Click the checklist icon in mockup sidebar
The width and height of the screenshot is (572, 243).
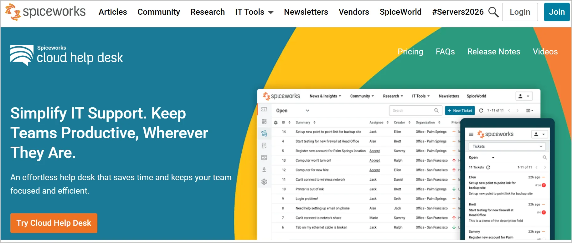pyautogui.click(x=264, y=145)
